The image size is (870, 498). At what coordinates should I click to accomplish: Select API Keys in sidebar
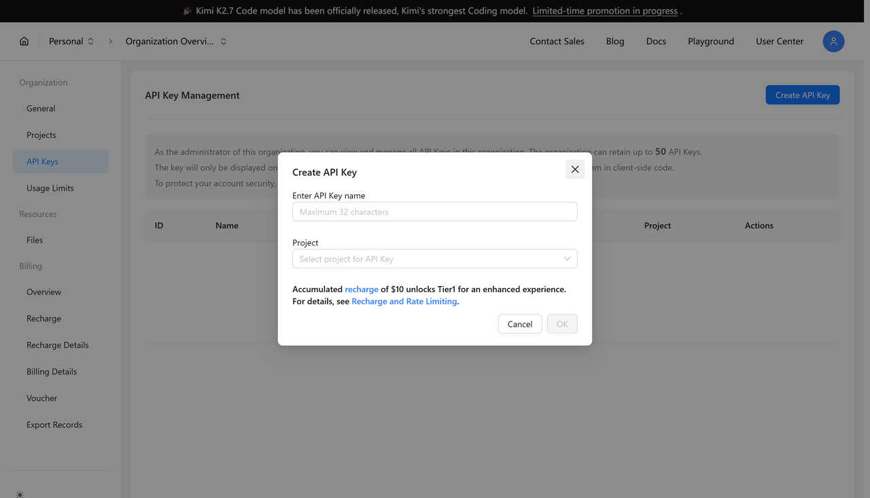[60, 161]
